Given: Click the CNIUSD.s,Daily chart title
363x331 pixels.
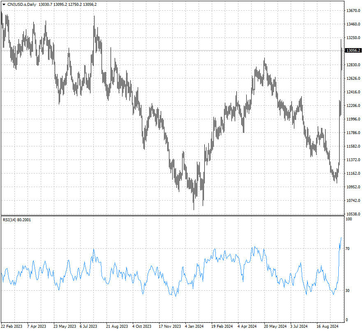Looking at the screenshot, I should (x=22, y=4).
